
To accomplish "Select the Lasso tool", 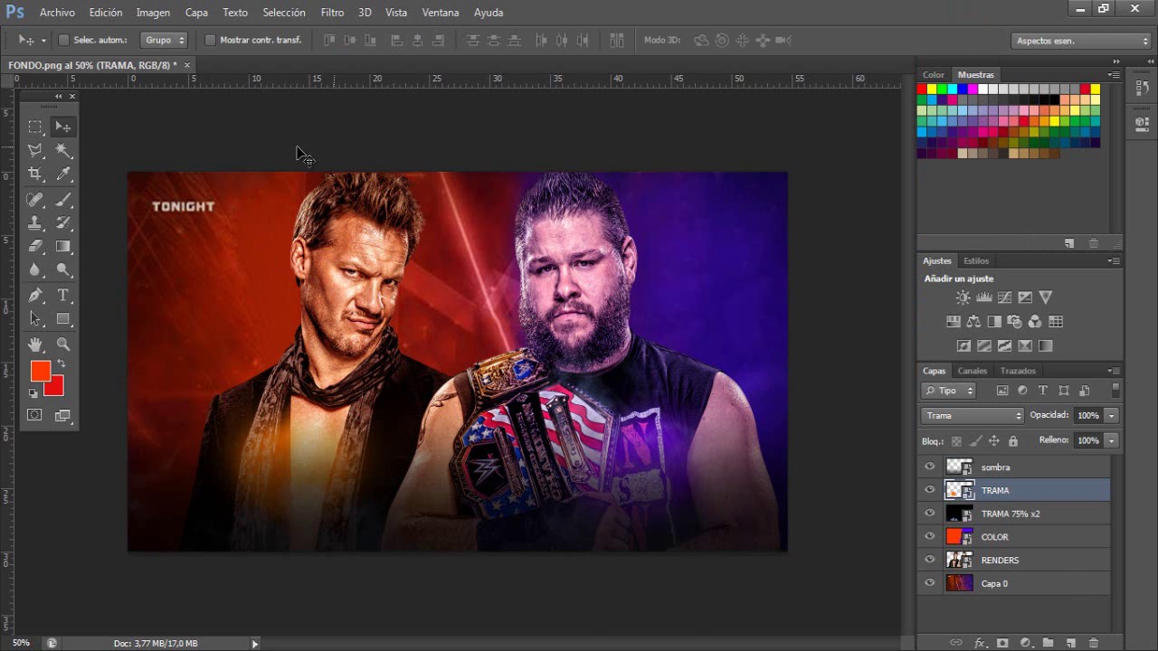I will [35, 150].
